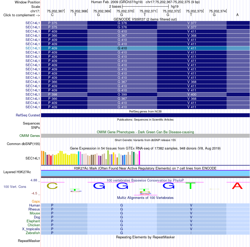Open 'Short Genetic Variants from dbSNP release 155' title

coord(145,140)
